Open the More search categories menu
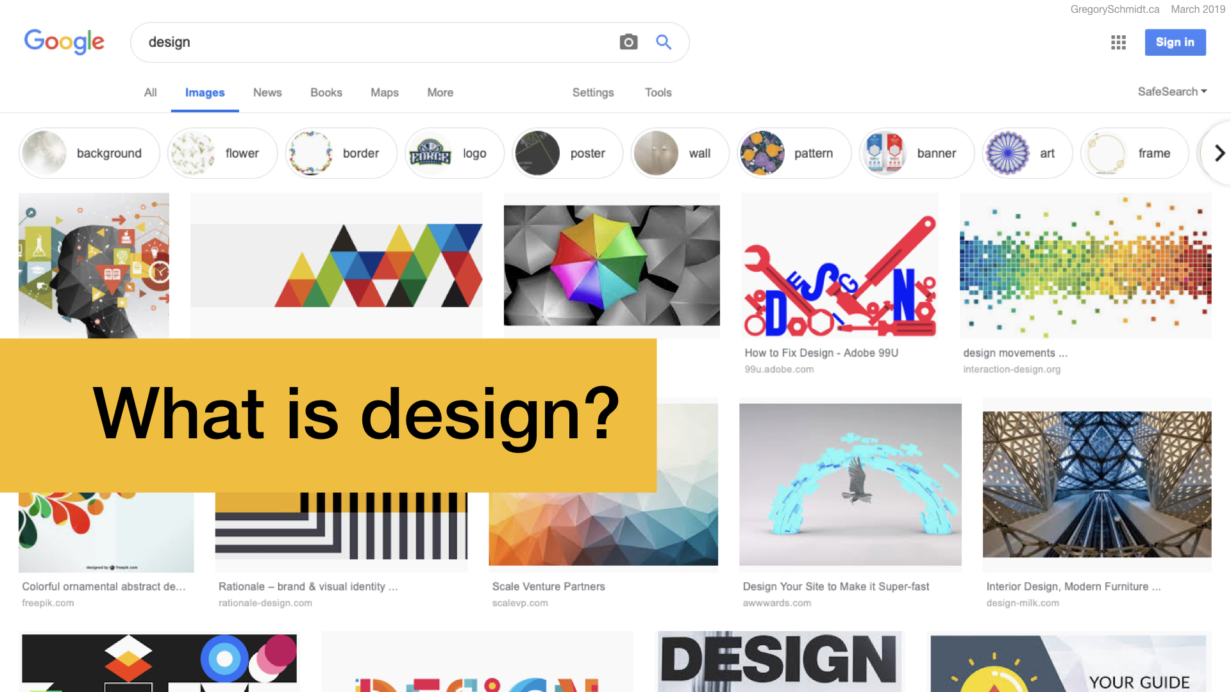 point(440,92)
